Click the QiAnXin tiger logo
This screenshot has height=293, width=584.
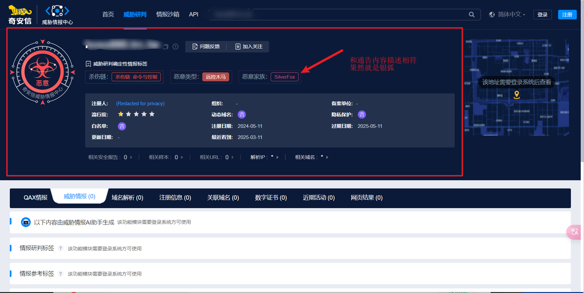point(20,15)
